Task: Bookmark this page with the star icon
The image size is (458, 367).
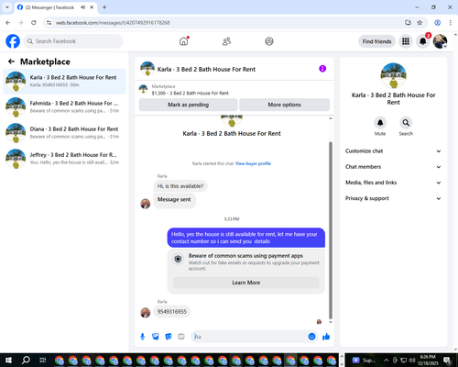Action: click(420, 23)
